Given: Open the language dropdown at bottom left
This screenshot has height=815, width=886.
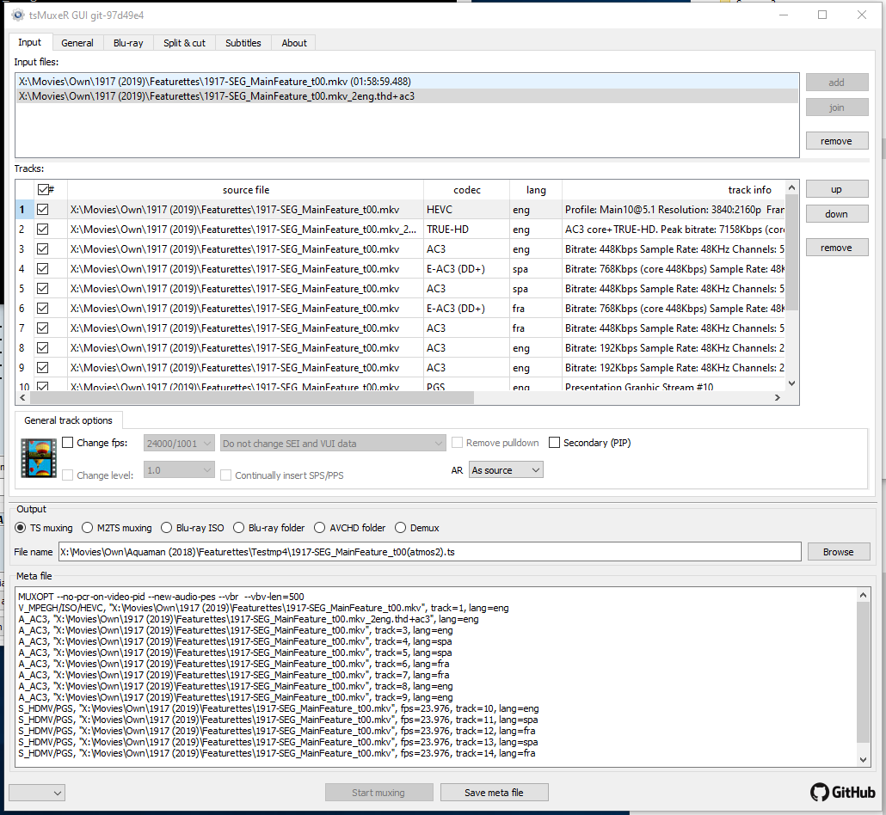Looking at the screenshot, I should click(x=37, y=793).
